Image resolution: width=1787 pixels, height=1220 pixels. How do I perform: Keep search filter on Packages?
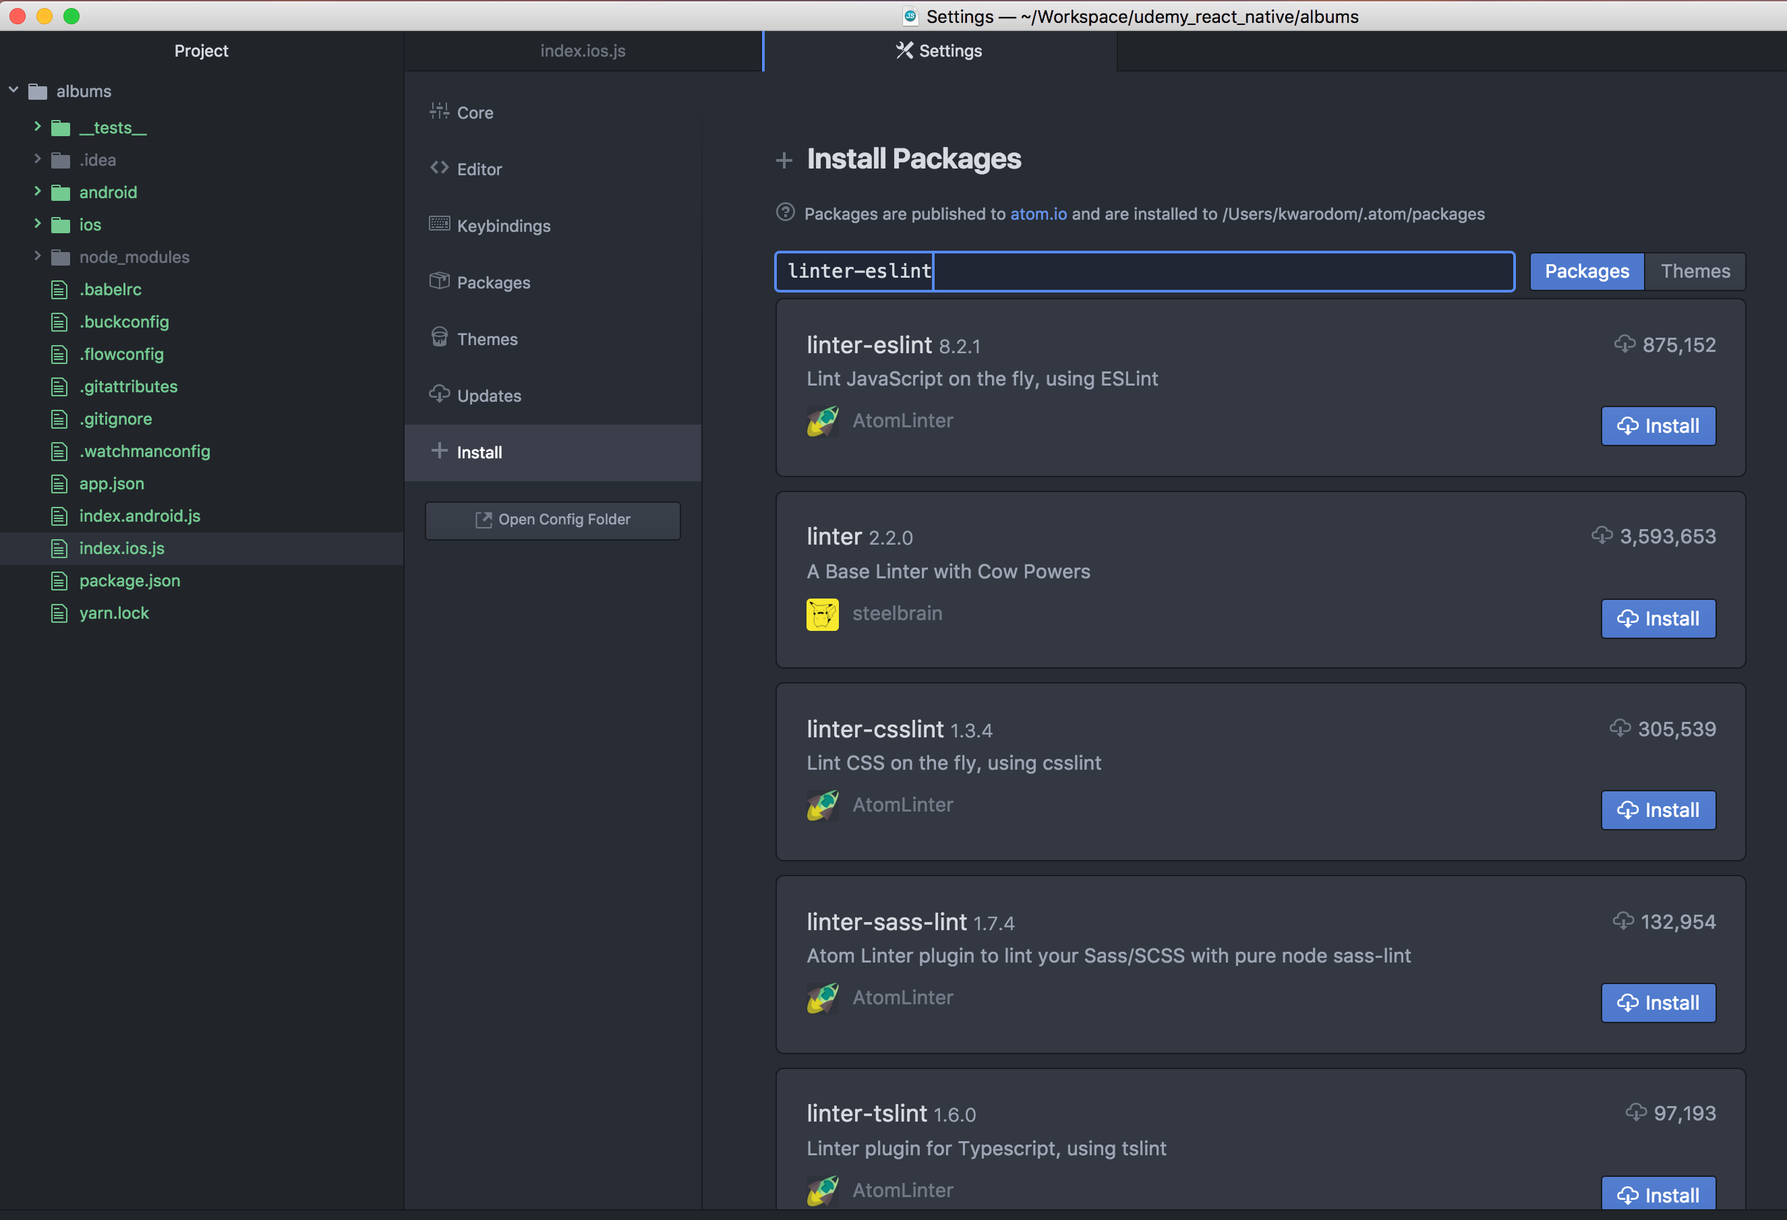[1586, 272]
